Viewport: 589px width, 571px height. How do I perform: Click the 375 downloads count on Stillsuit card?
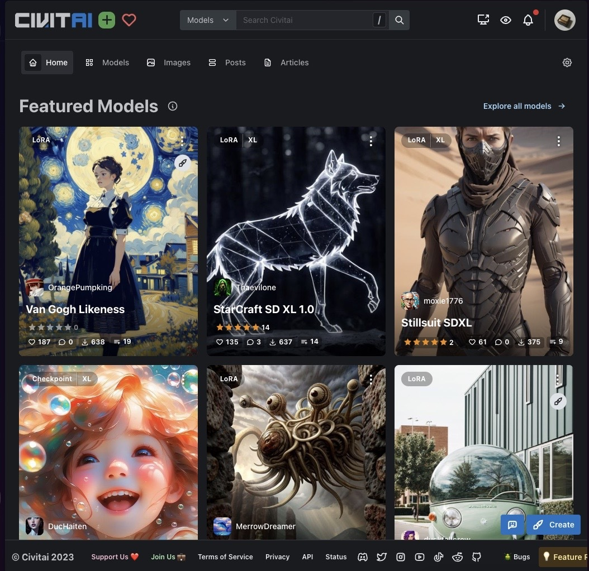click(529, 342)
